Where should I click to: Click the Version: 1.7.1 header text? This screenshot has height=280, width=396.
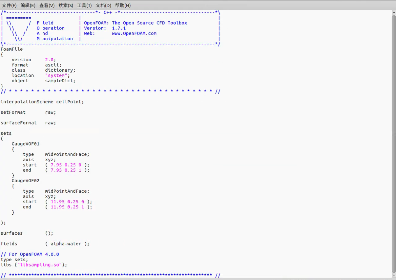105,28
